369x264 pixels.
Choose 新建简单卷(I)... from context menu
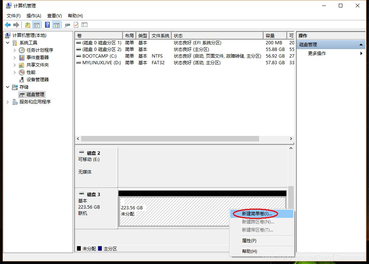click(262, 214)
